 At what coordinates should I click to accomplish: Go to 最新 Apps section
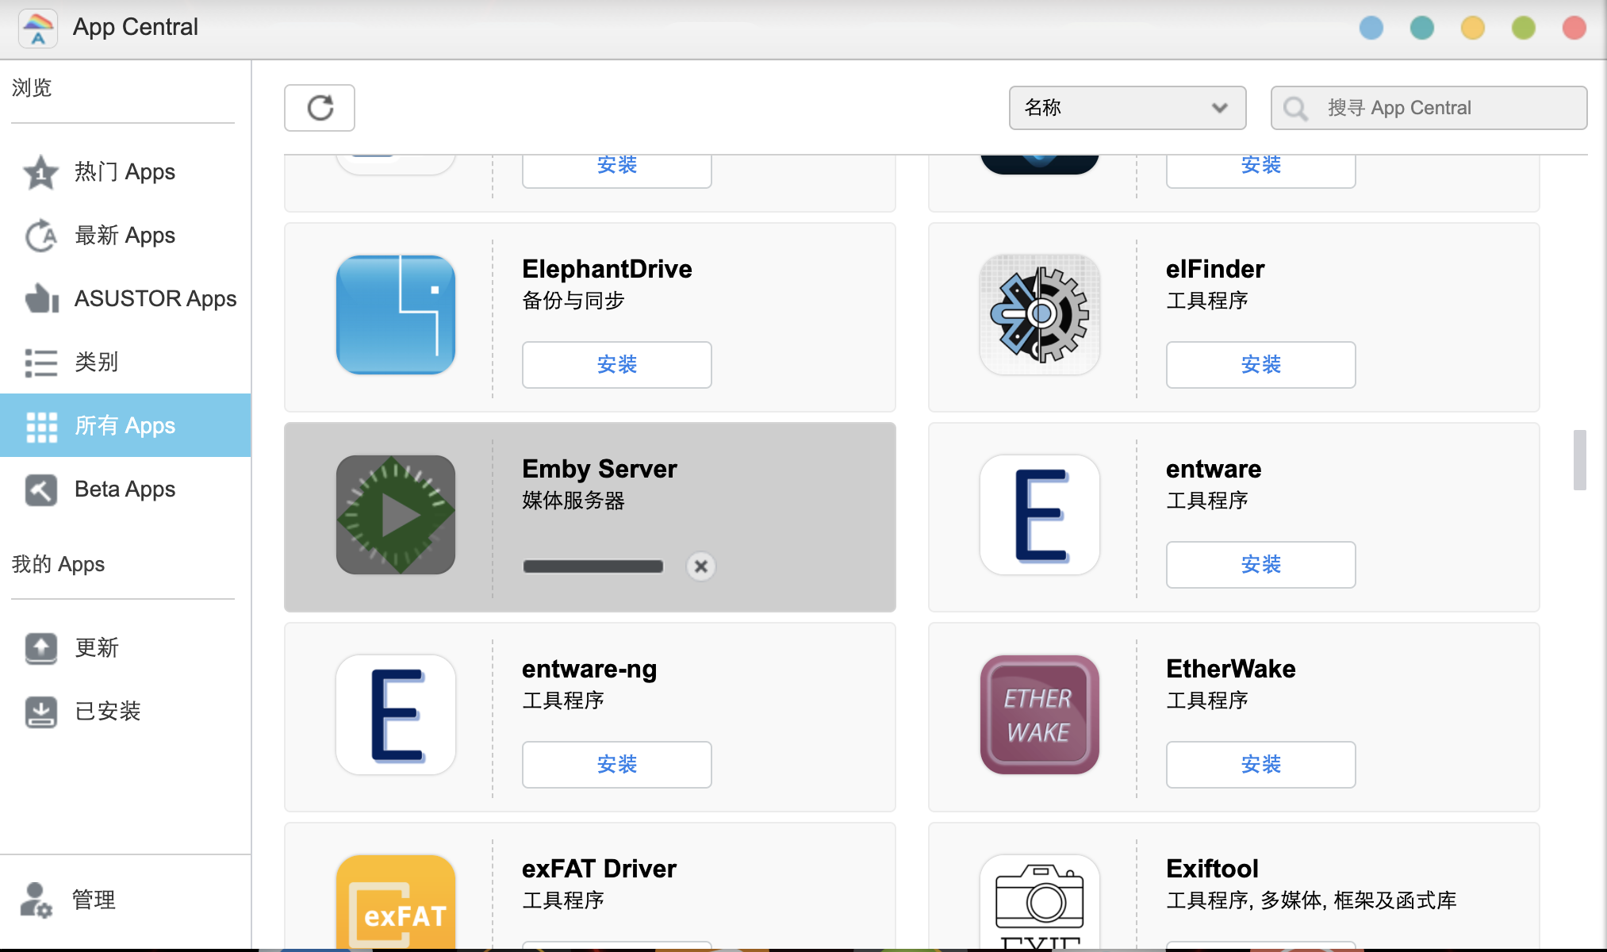125,236
